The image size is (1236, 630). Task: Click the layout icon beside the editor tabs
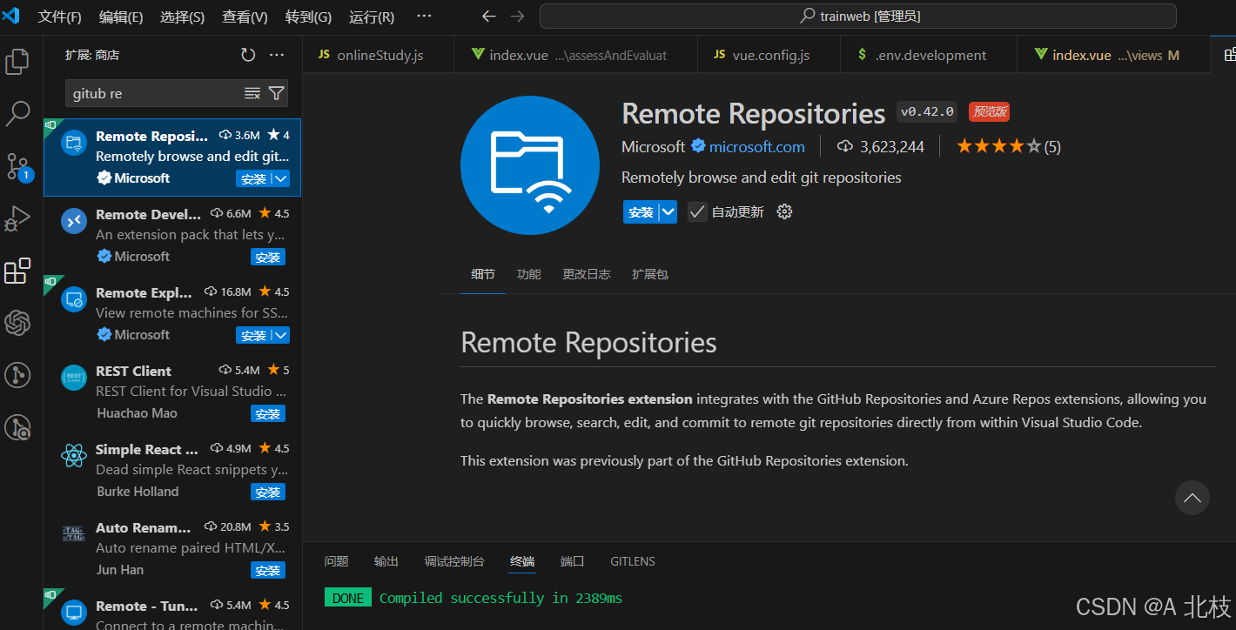1230,55
